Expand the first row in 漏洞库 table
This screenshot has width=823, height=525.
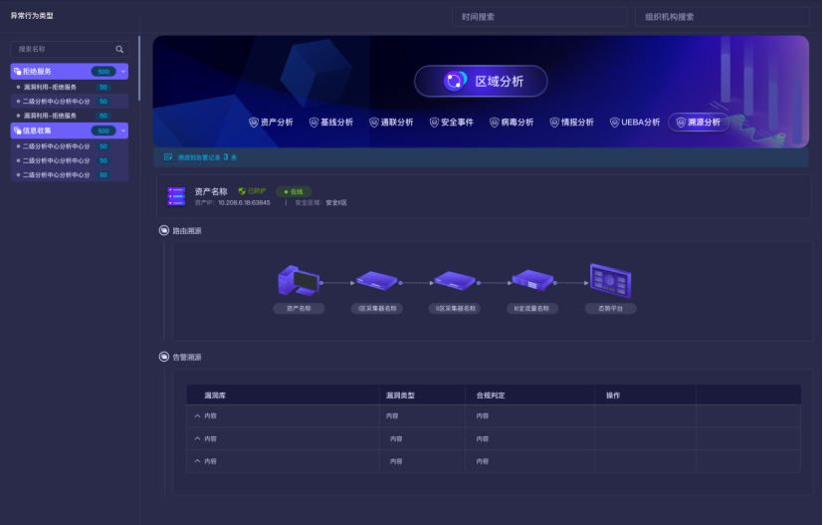pos(197,415)
